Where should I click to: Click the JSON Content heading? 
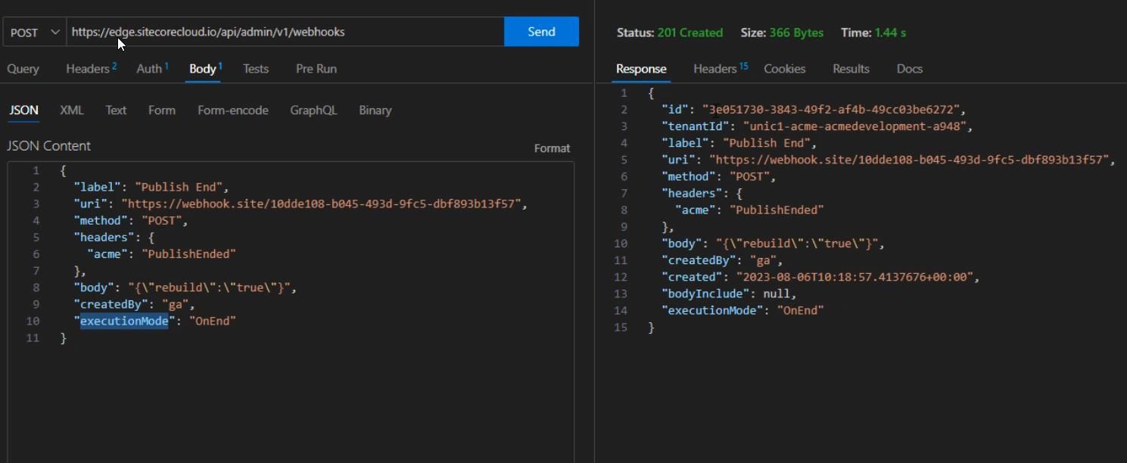coord(48,146)
